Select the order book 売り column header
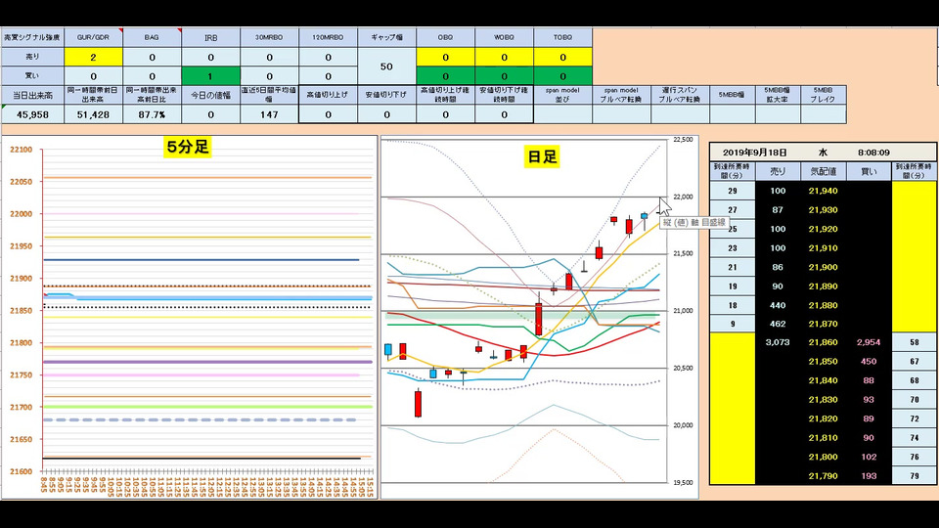 [x=778, y=171]
